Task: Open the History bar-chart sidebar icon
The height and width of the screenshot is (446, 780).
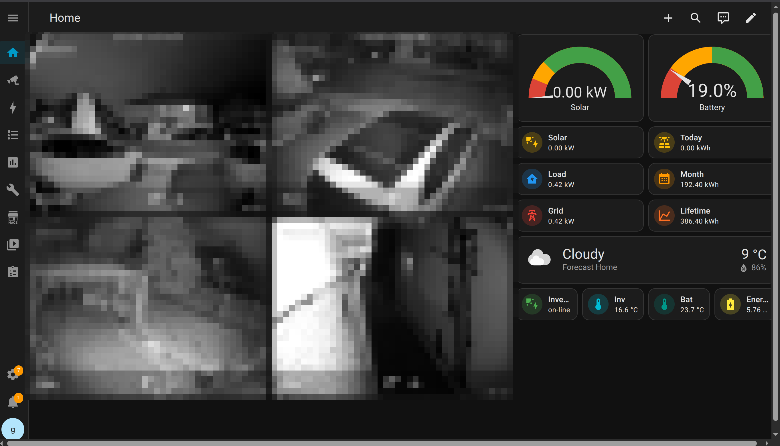Action: click(x=13, y=162)
